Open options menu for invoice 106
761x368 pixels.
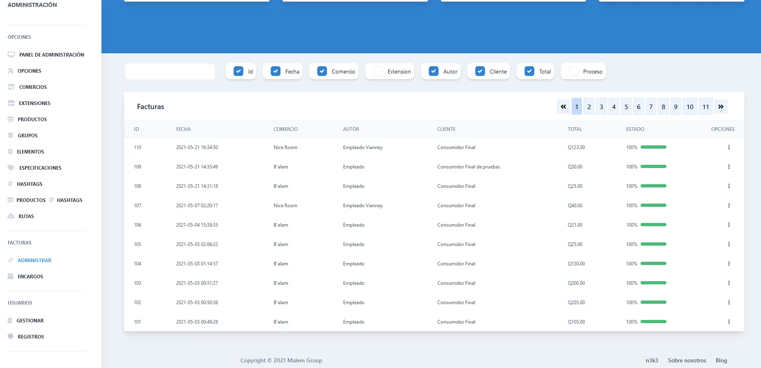pyautogui.click(x=729, y=225)
